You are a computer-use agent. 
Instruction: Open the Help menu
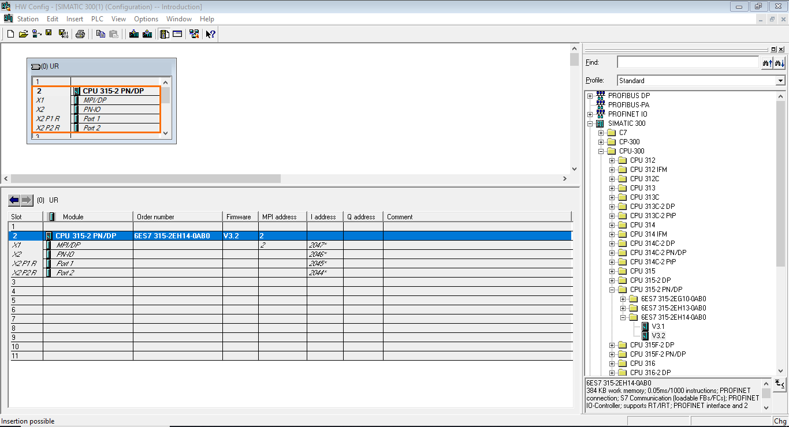[207, 19]
